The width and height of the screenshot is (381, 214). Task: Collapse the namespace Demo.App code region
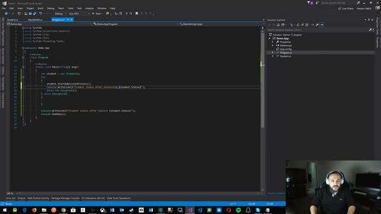click(23, 48)
